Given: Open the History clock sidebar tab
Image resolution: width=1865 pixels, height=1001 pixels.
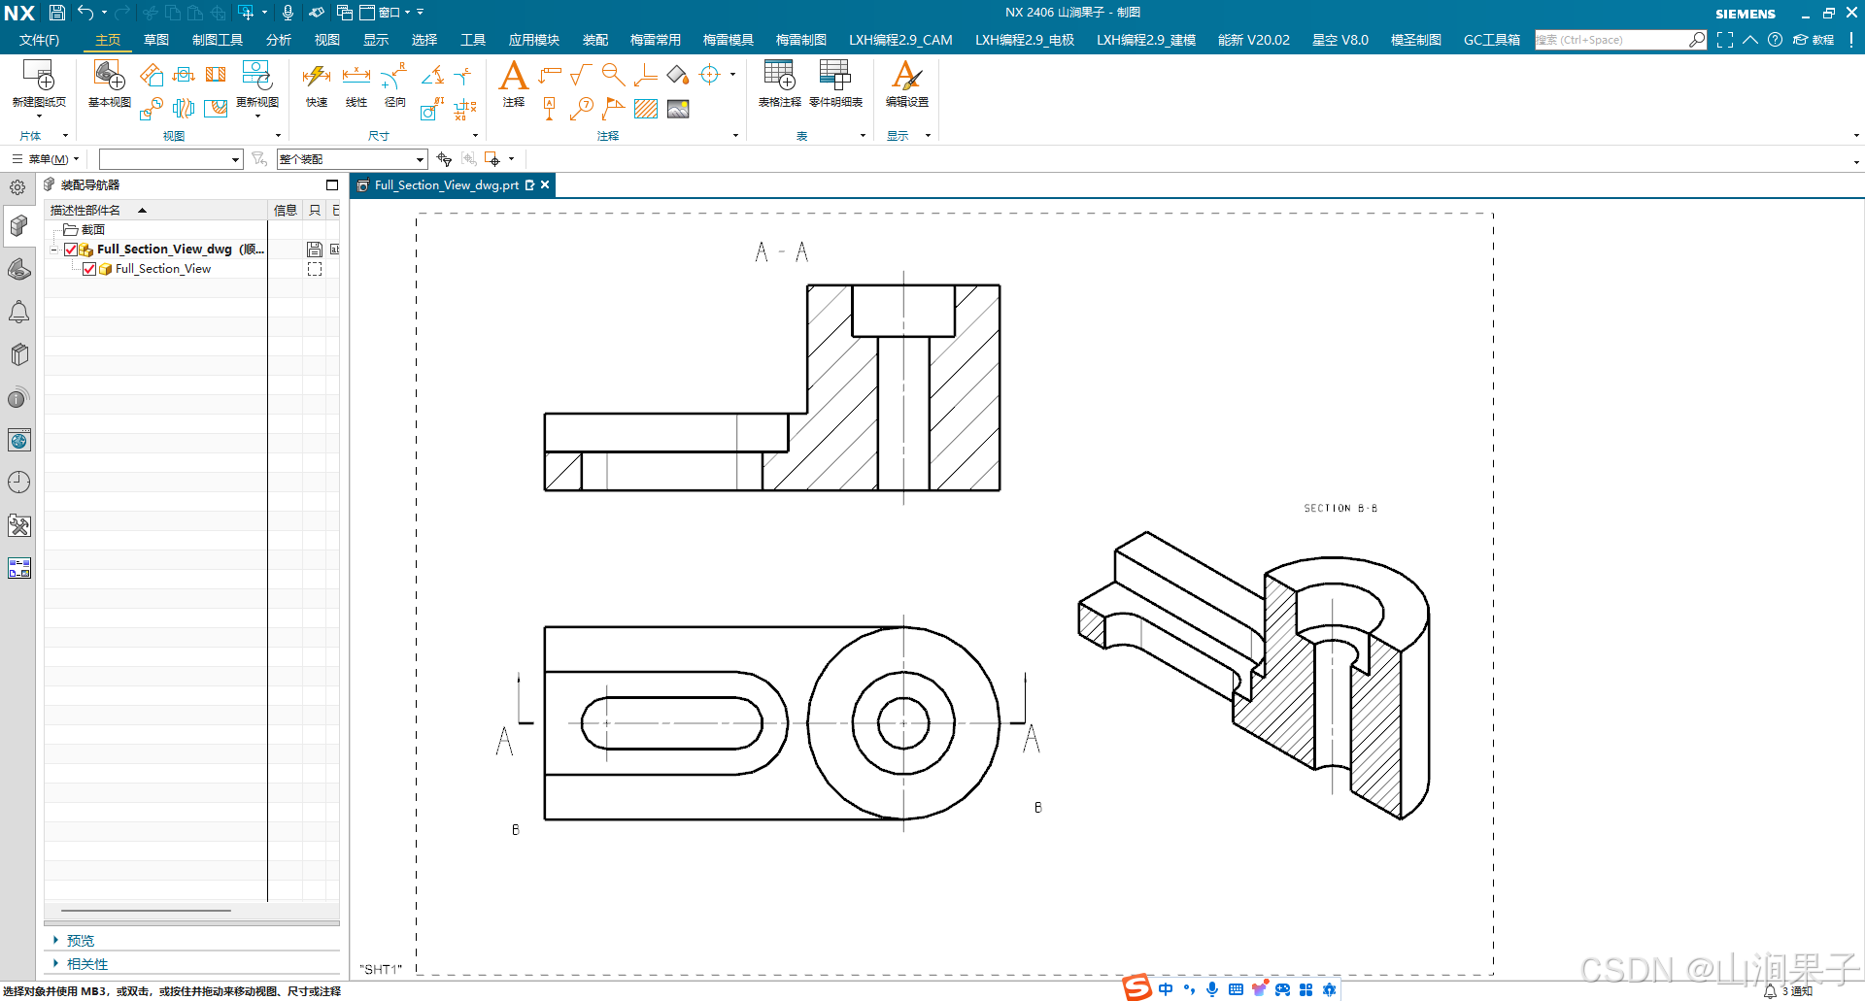Looking at the screenshot, I should 18,483.
